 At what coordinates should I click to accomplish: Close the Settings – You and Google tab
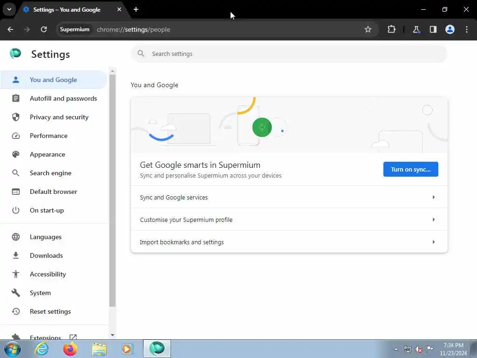(119, 9)
